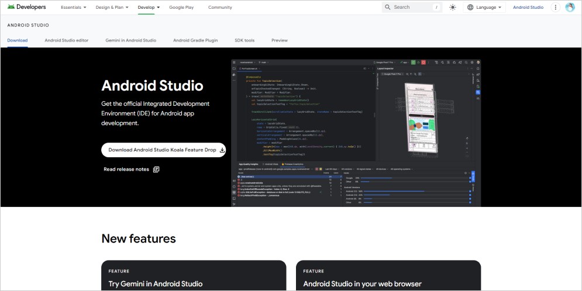Click the release notes document icon

coord(156,169)
